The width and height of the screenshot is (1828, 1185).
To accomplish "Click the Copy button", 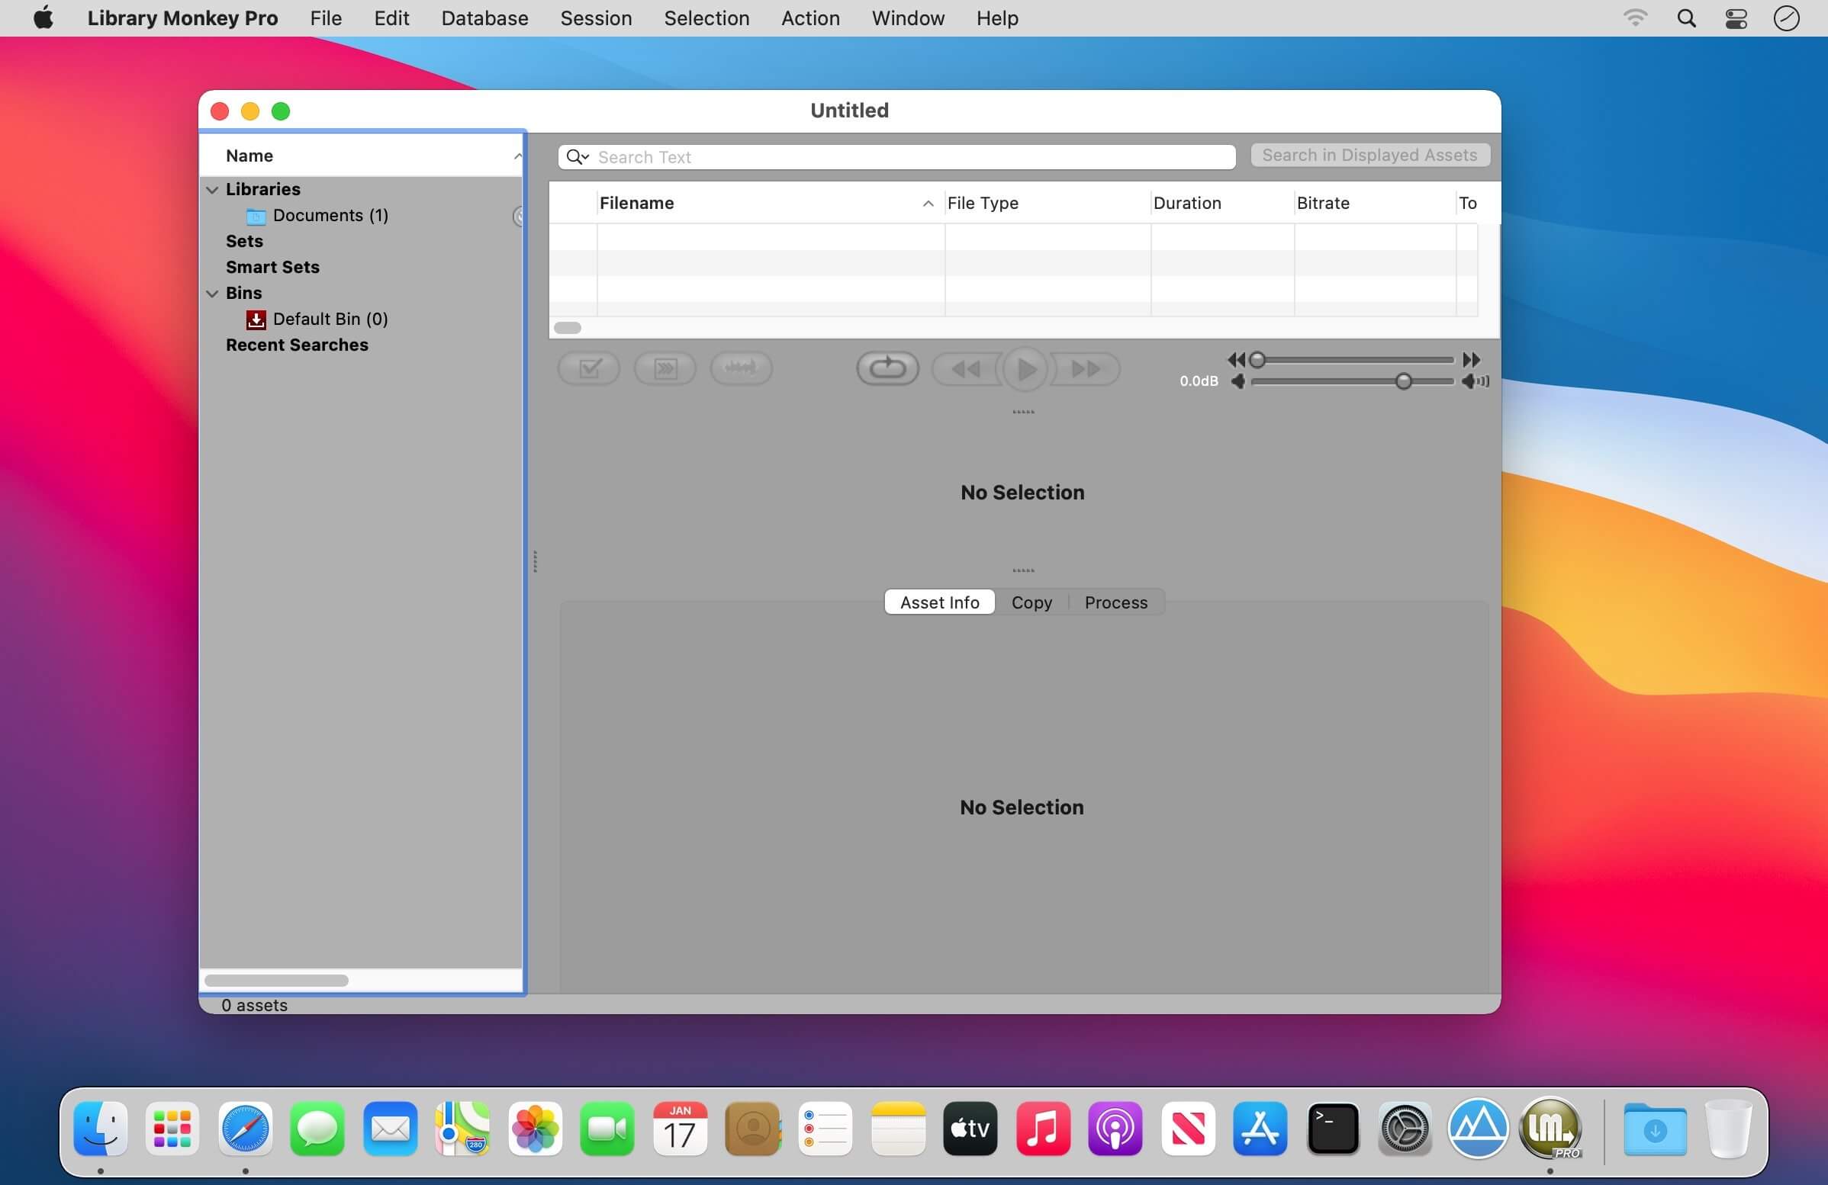I will tap(1031, 602).
